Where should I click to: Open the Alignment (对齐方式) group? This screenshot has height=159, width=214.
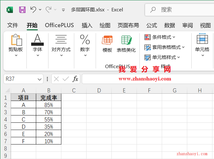tap(61, 46)
